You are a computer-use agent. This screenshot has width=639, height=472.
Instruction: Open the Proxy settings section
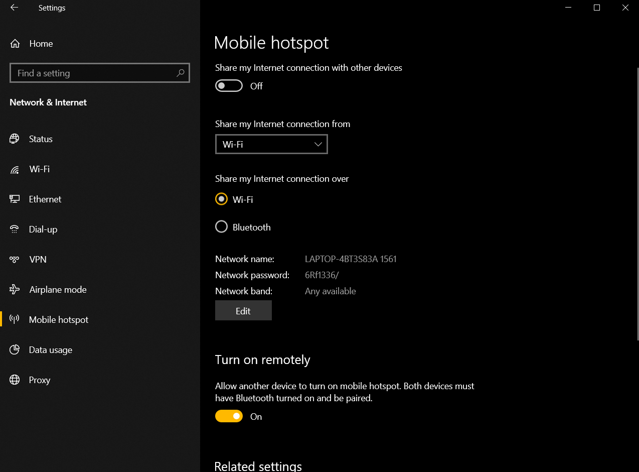(40, 380)
